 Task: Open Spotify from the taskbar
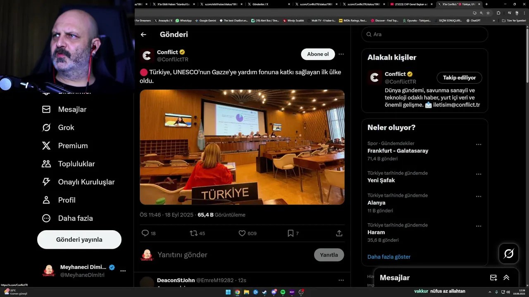pos(283,292)
